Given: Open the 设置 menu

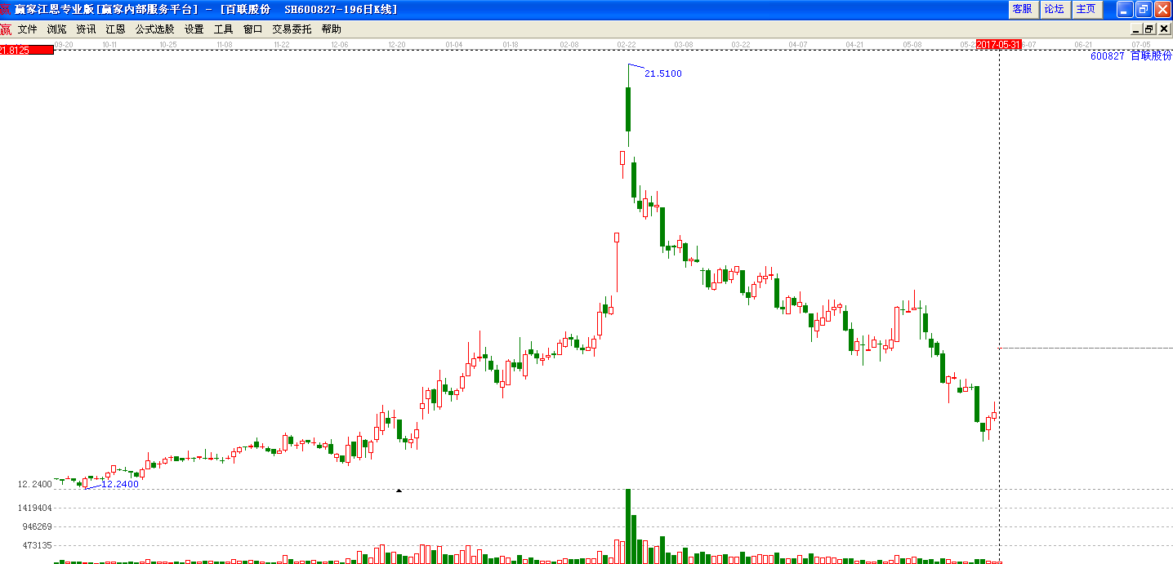Looking at the screenshot, I should click(194, 29).
